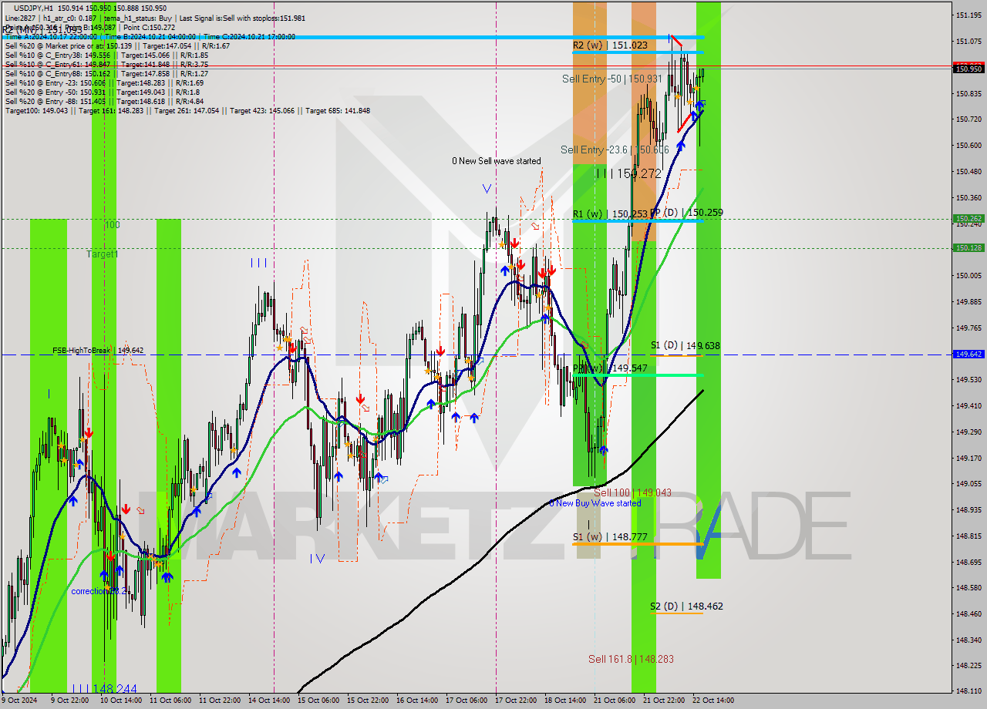Click the 'Sell 161.8 | 148.283' target label

click(x=631, y=659)
